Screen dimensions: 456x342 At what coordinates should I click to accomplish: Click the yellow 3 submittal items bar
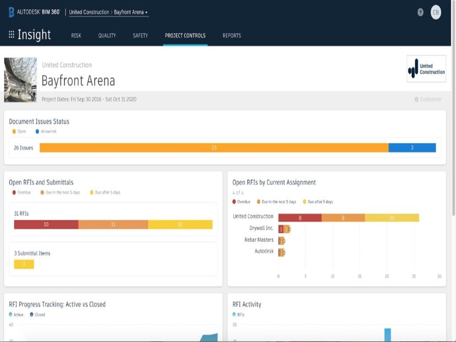pos(24,264)
